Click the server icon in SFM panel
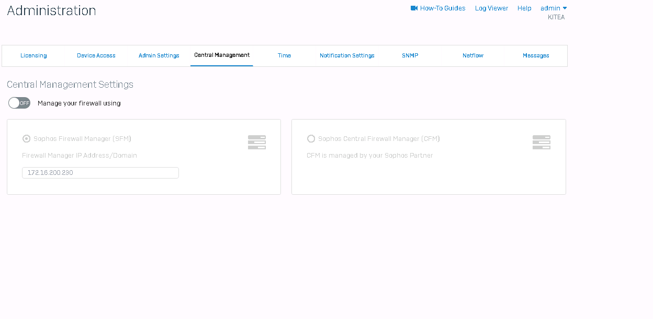The image size is (653, 319). 257,143
